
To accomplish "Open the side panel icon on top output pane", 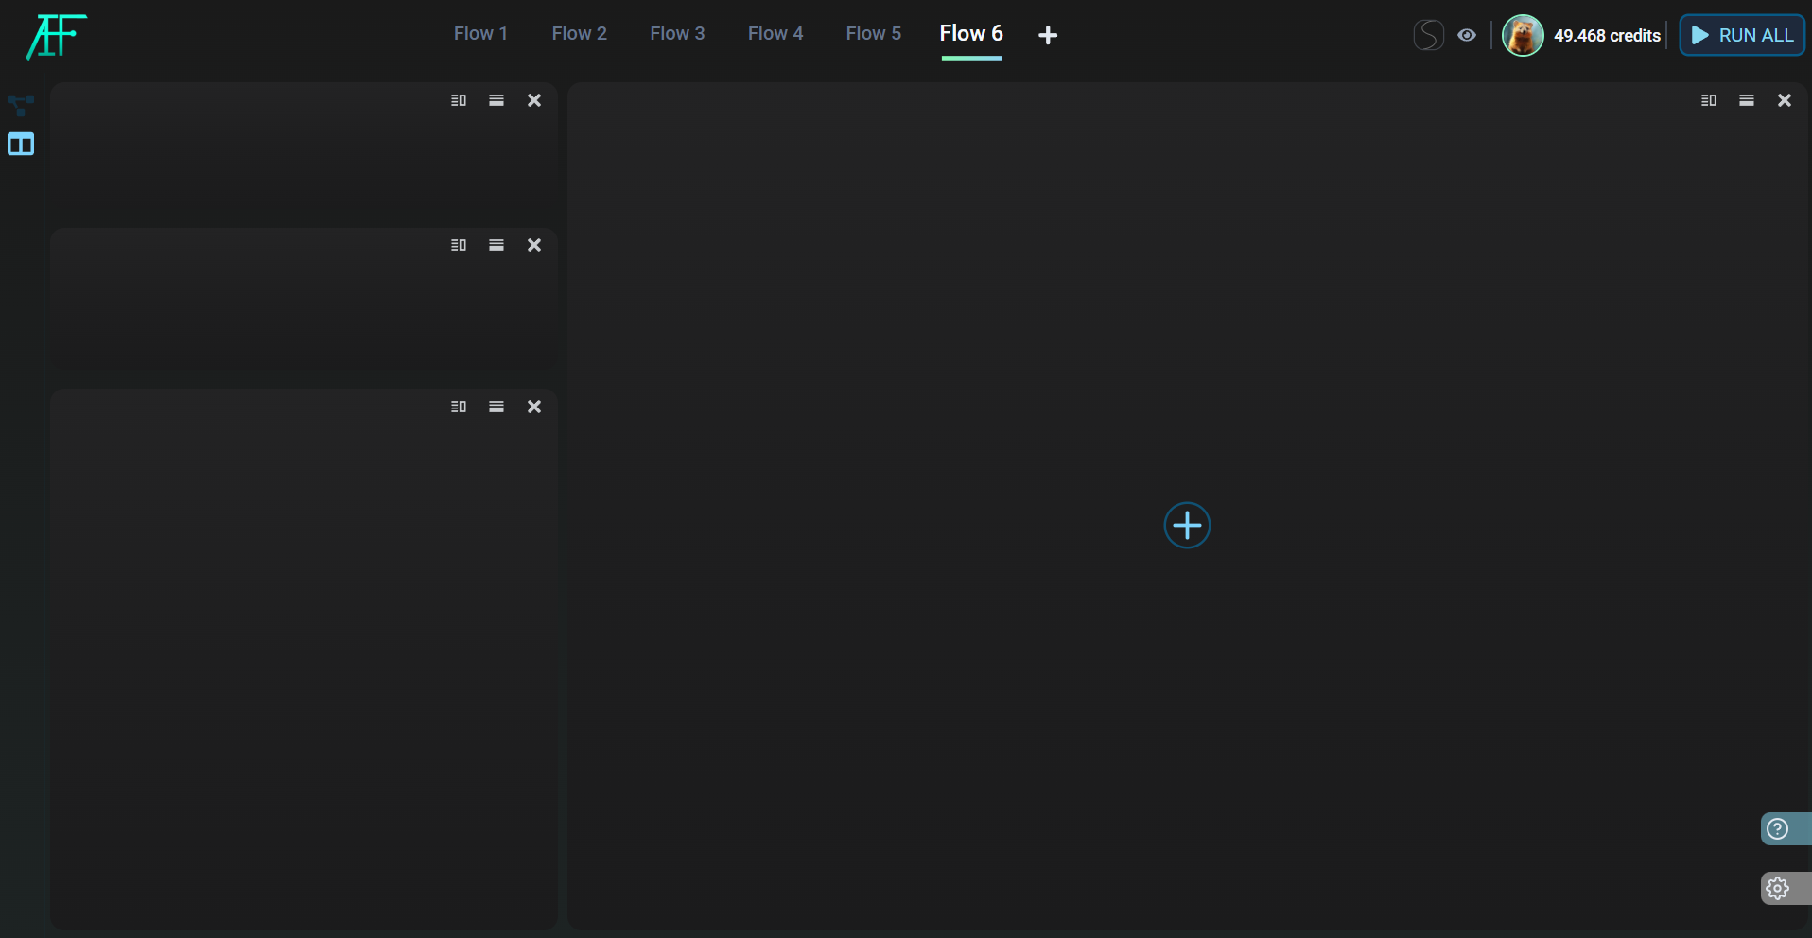I will [458, 100].
